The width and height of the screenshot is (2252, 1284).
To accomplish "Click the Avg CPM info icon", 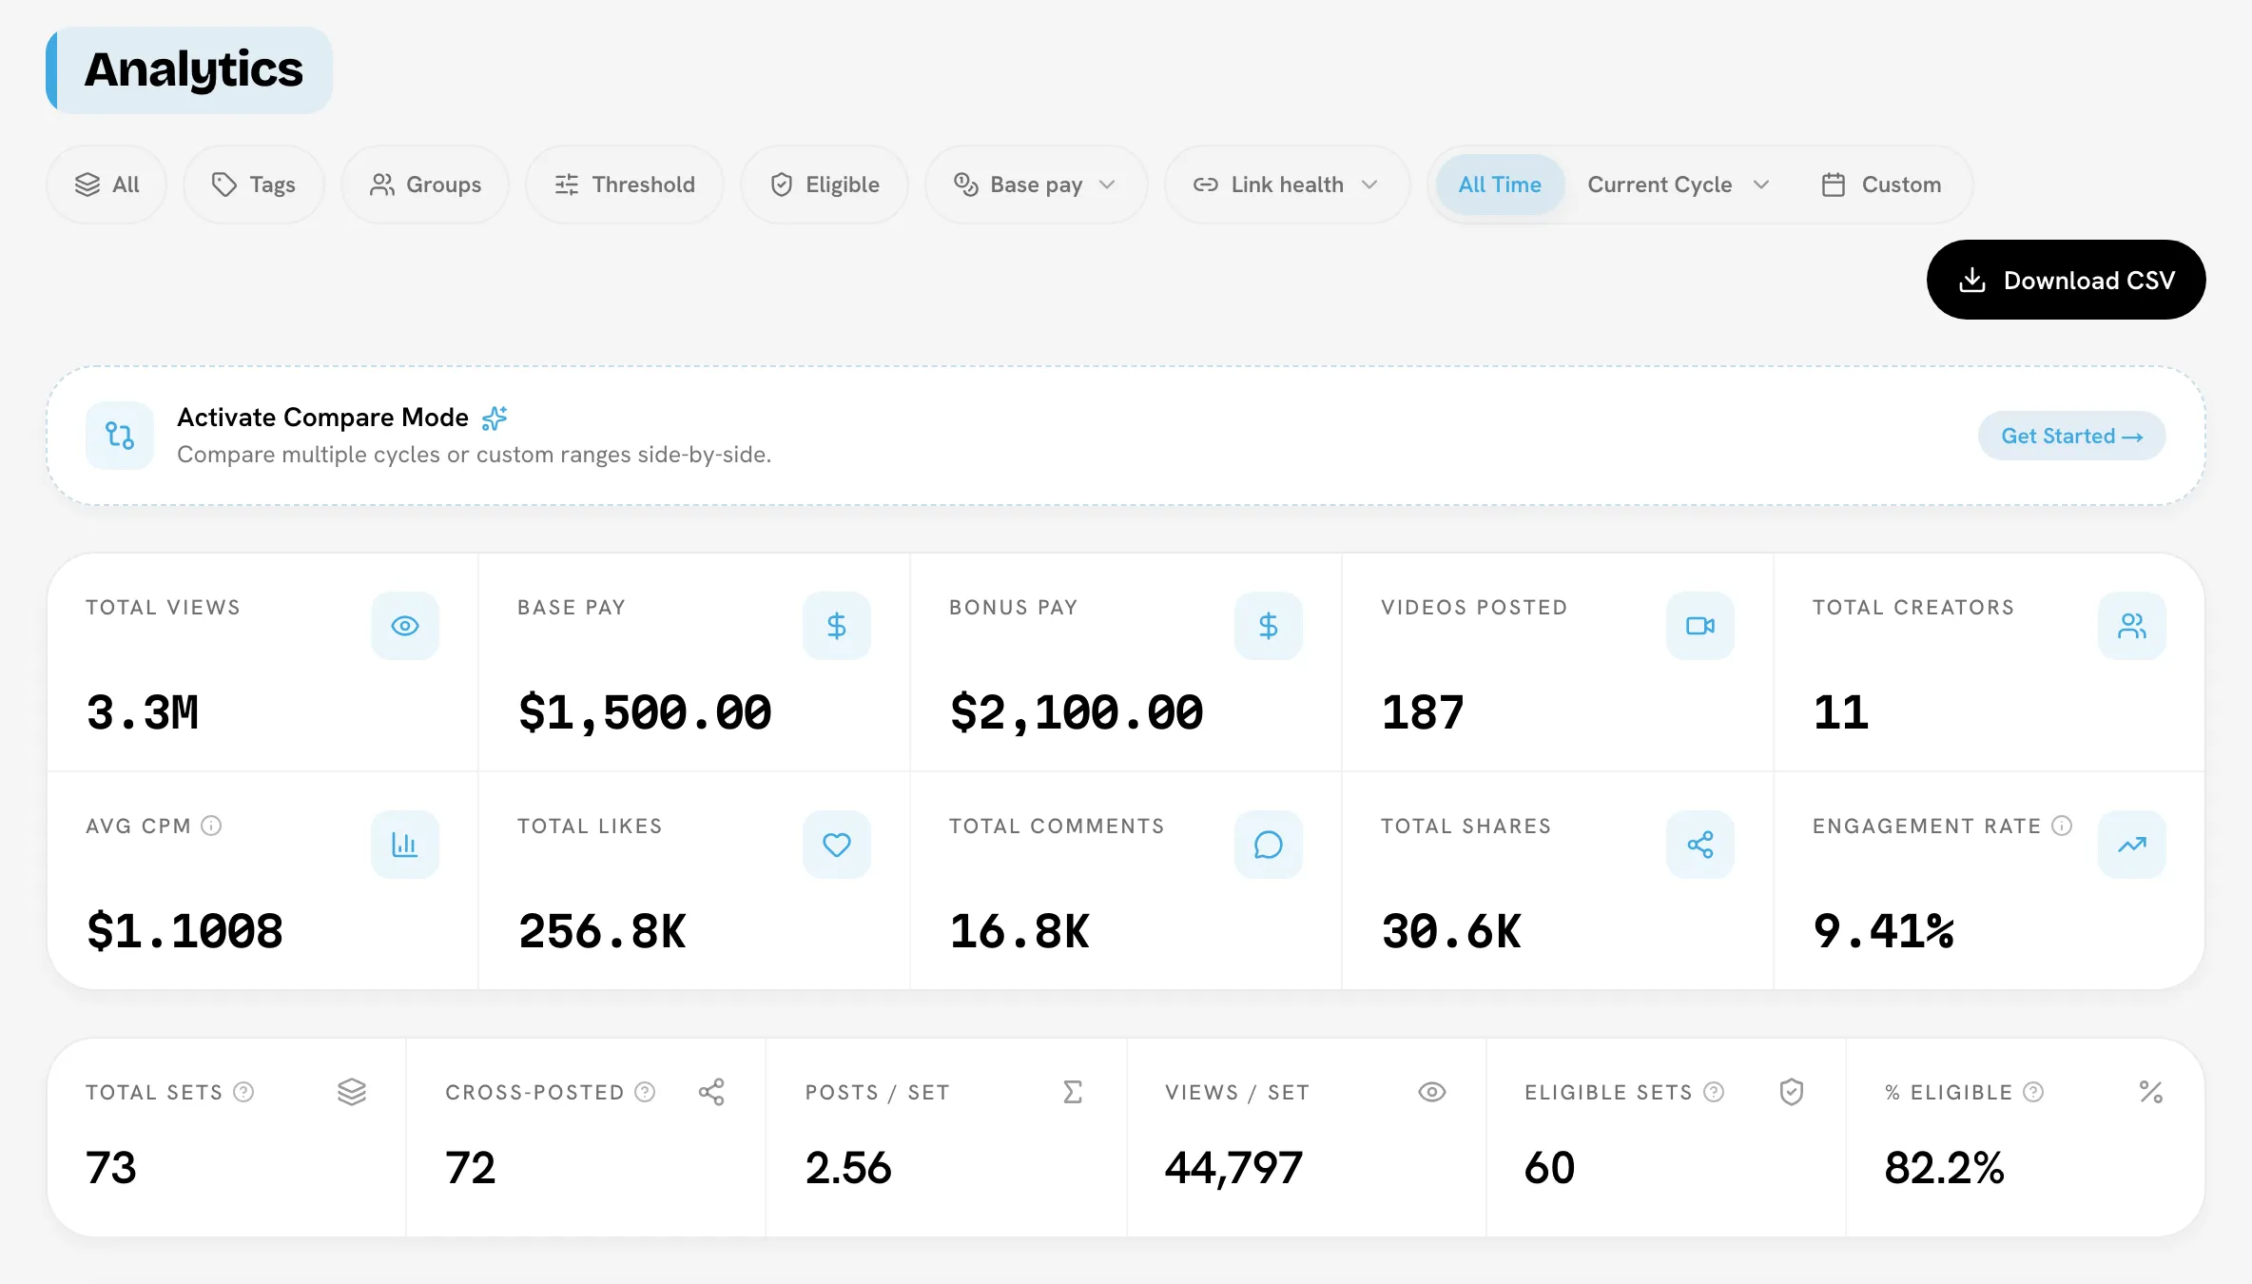I will point(211,826).
